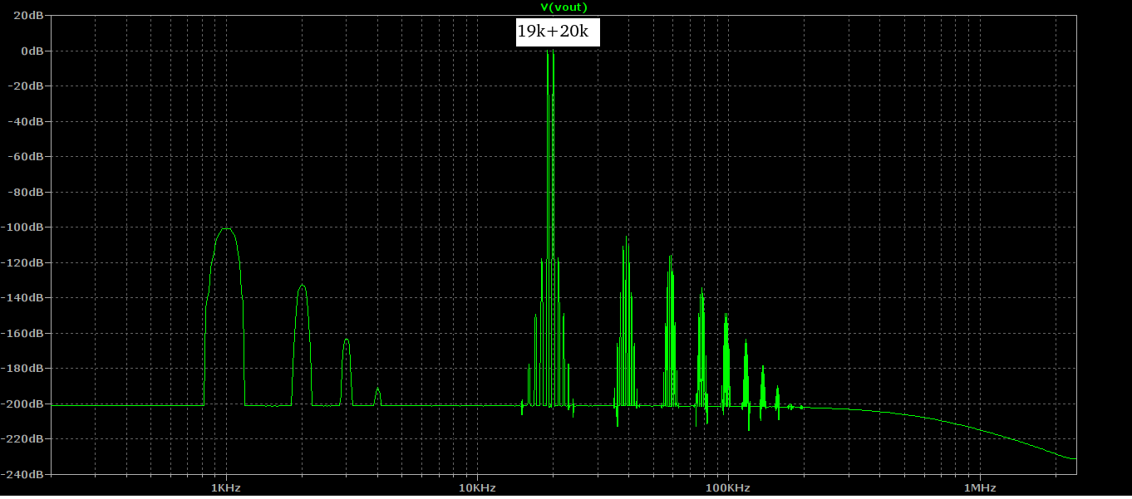The height and width of the screenshot is (499, 1132).
Task: Click the -100dB vertical axis label
Action: (x=24, y=227)
